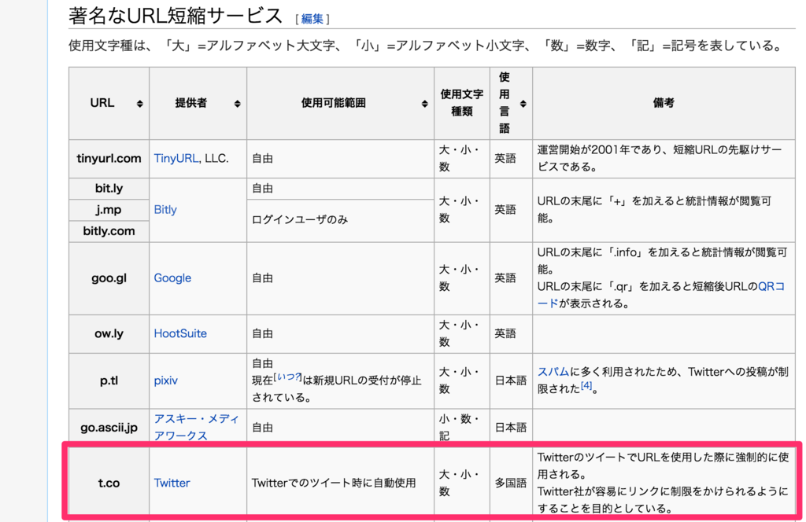This screenshot has width=806, height=522.
Task: Click the ログインユーザのみ cell
Action: pyautogui.click(x=340, y=220)
